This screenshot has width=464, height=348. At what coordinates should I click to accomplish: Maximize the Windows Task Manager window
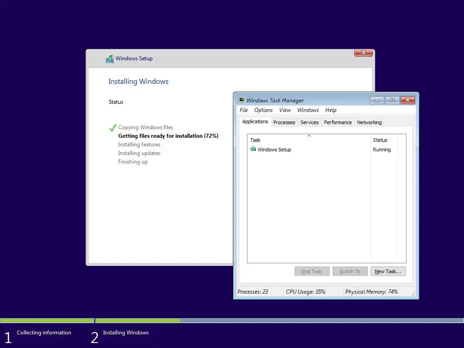point(392,100)
